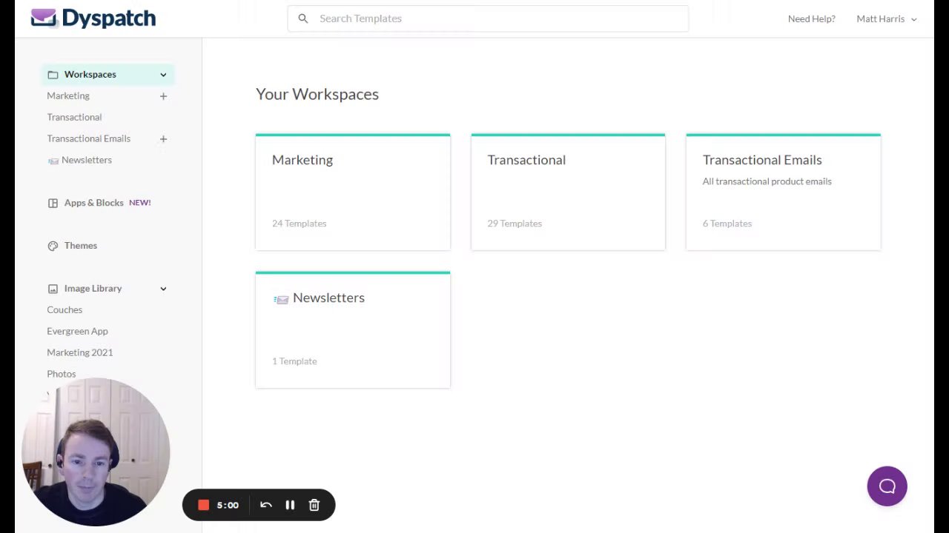Delete the recording with trash icon
The height and width of the screenshot is (533, 949).
tap(314, 505)
